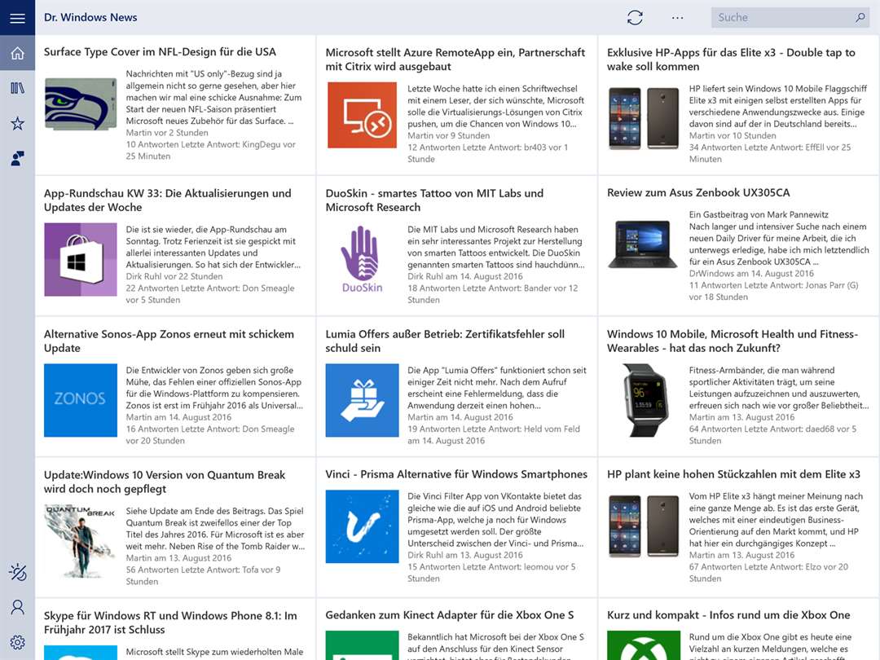Open 'DuoSkin - smartes Tattoo von MIT Labs' headline

(x=434, y=200)
